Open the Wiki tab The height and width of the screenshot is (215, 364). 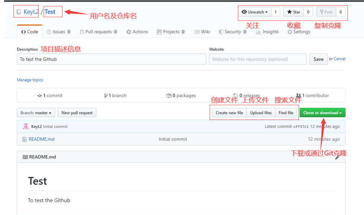202,32
